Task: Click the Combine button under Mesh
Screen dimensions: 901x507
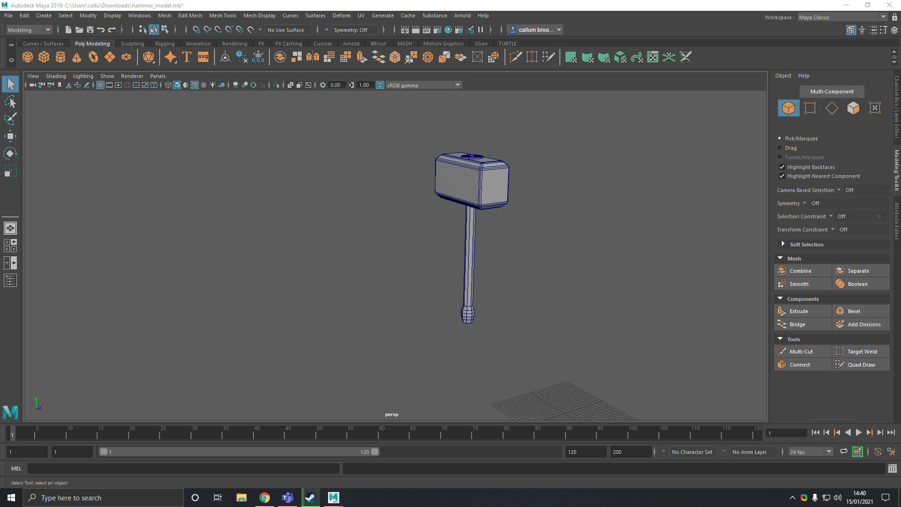Action: click(x=802, y=270)
